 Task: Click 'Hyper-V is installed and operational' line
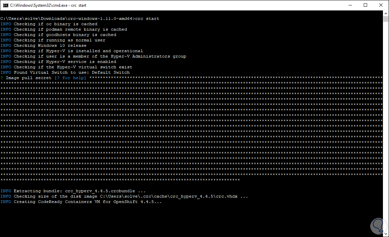72,51
